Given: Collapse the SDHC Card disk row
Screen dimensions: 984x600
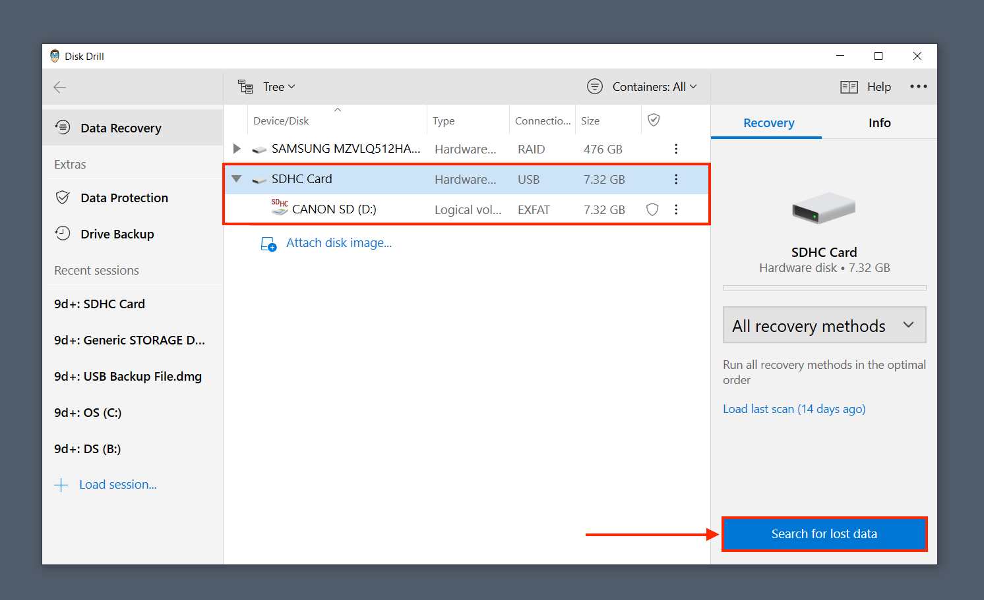Looking at the screenshot, I should point(237,178).
